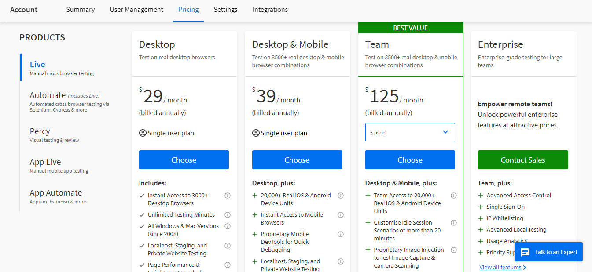Open Talk to an Expert chat
Viewport: 592px width, 272px height.
pos(548,252)
